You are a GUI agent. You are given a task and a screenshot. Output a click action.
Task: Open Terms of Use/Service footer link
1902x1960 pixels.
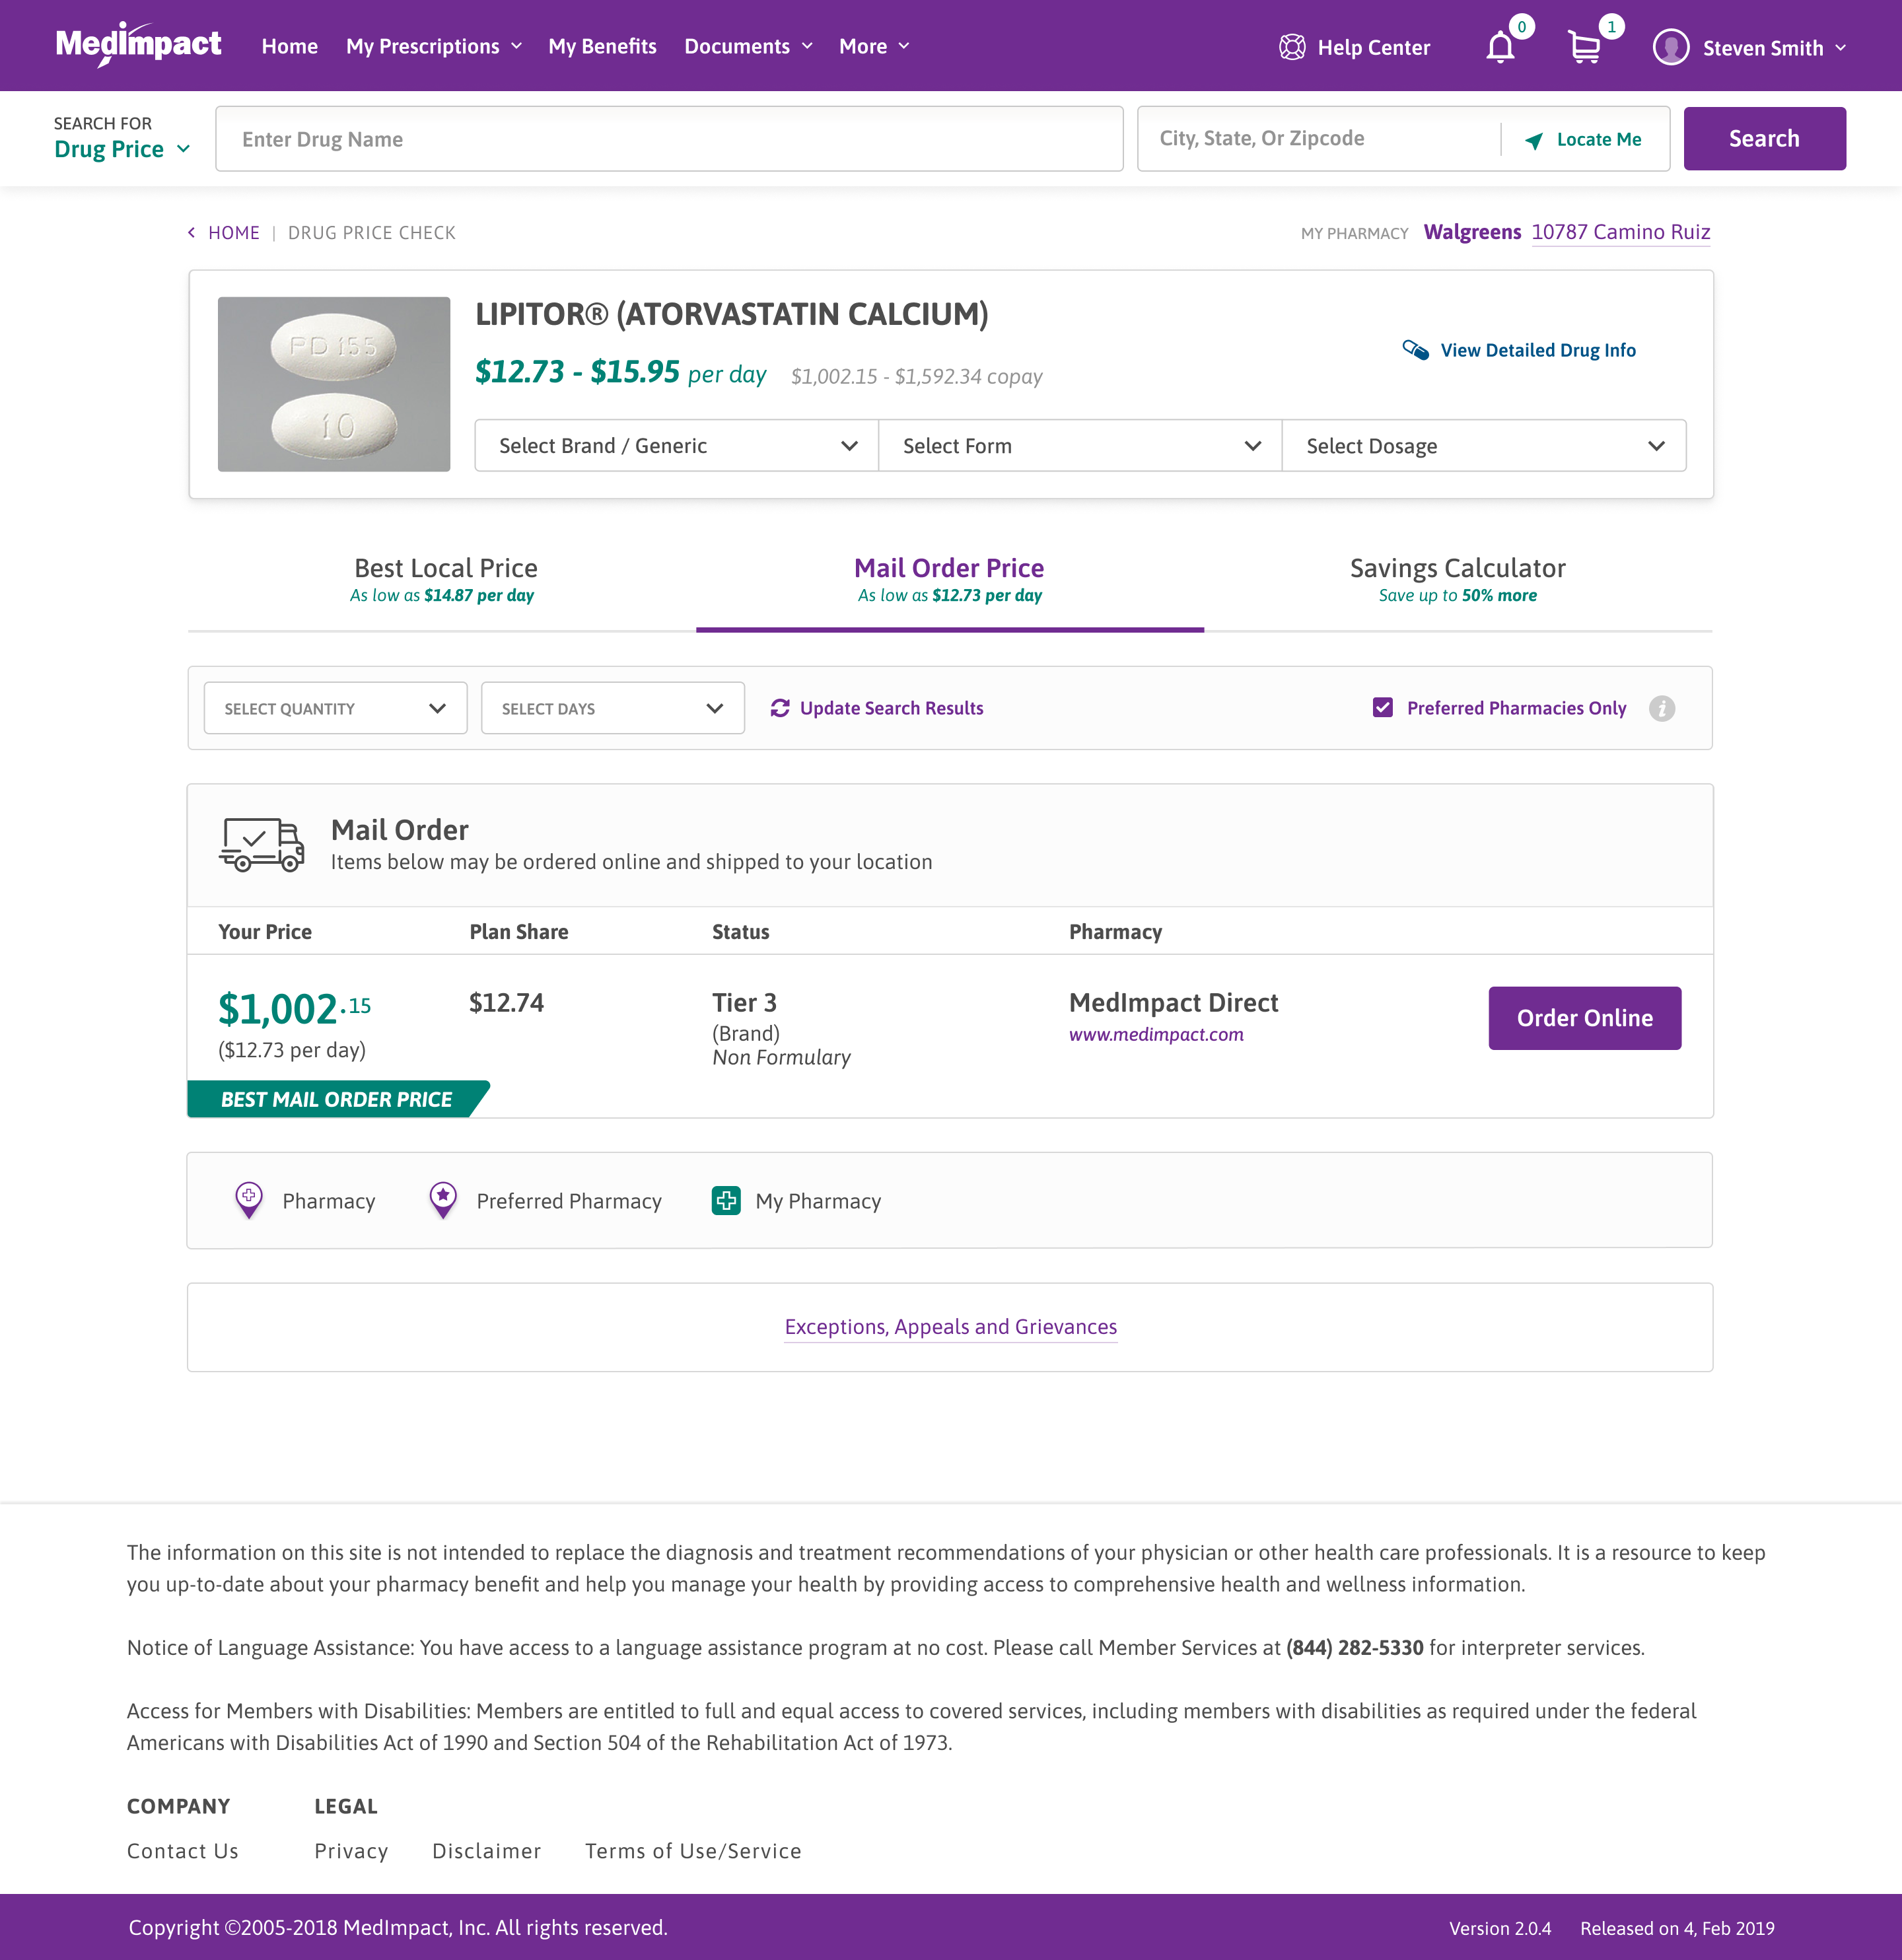(x=693, y=1851)
